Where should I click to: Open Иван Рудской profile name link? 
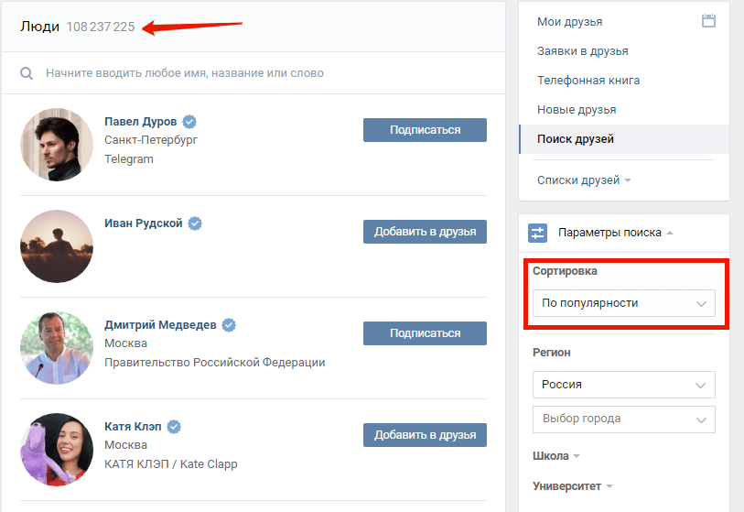[x=144, y=223]
